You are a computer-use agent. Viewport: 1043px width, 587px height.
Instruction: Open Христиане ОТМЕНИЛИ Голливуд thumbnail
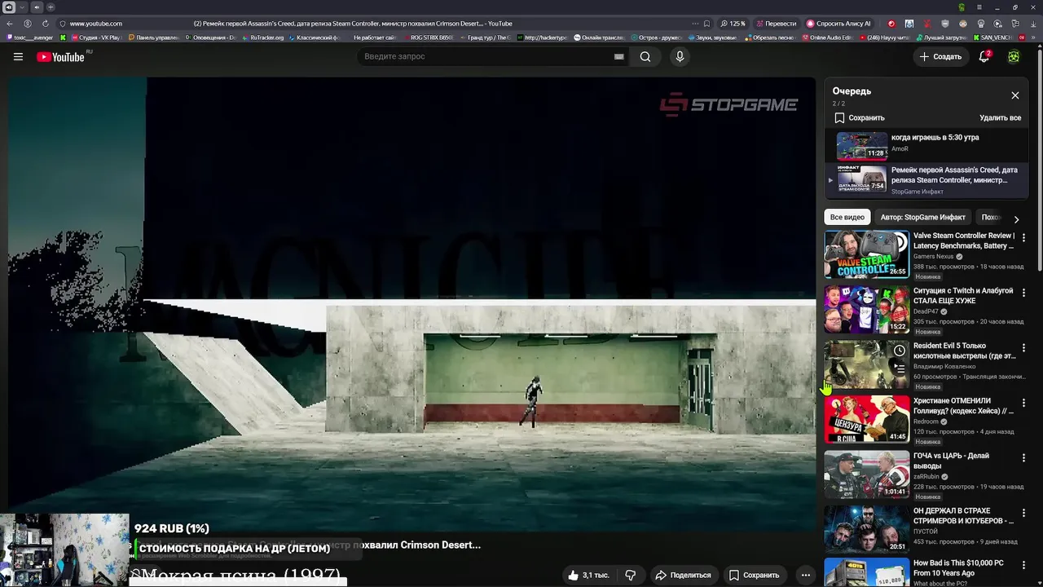[866, 419]
